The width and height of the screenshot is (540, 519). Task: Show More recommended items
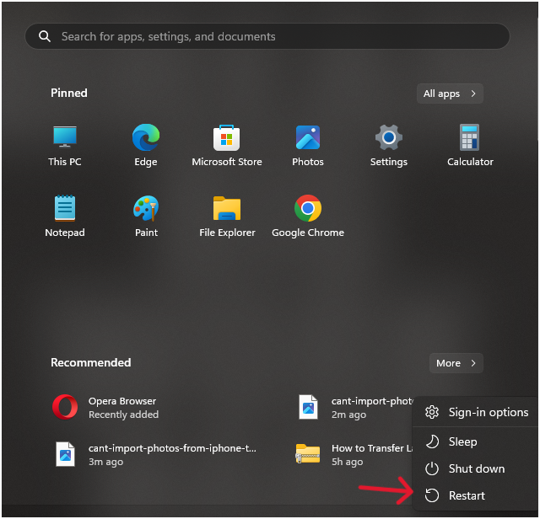pos(456,363)
